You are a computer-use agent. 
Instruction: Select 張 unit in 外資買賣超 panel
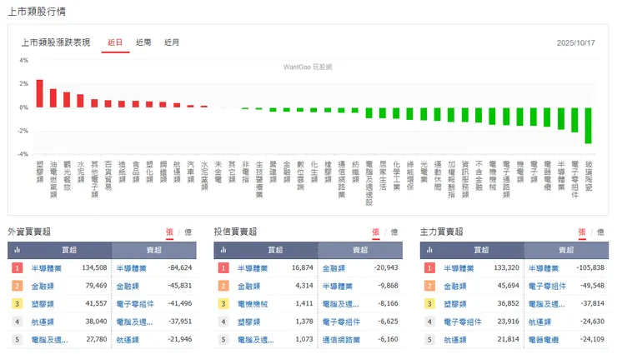169,232
